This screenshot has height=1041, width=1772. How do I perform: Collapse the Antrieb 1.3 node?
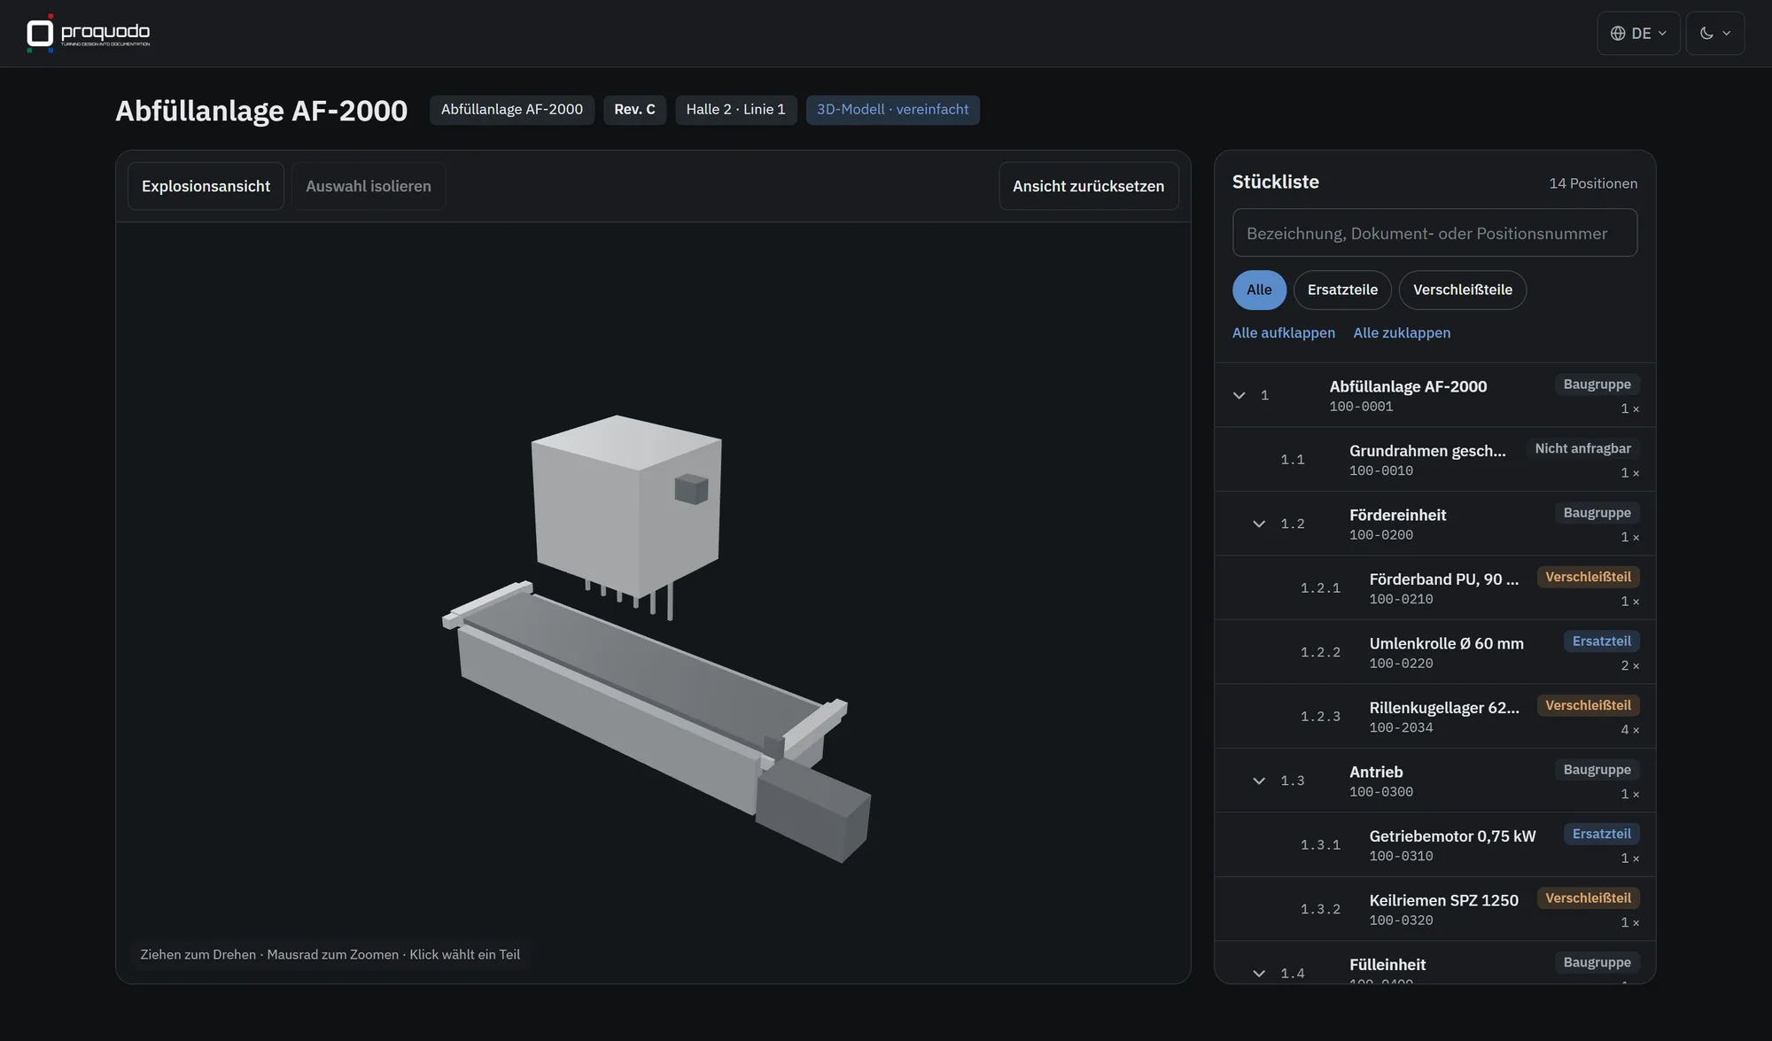[x=1259, y=781]
